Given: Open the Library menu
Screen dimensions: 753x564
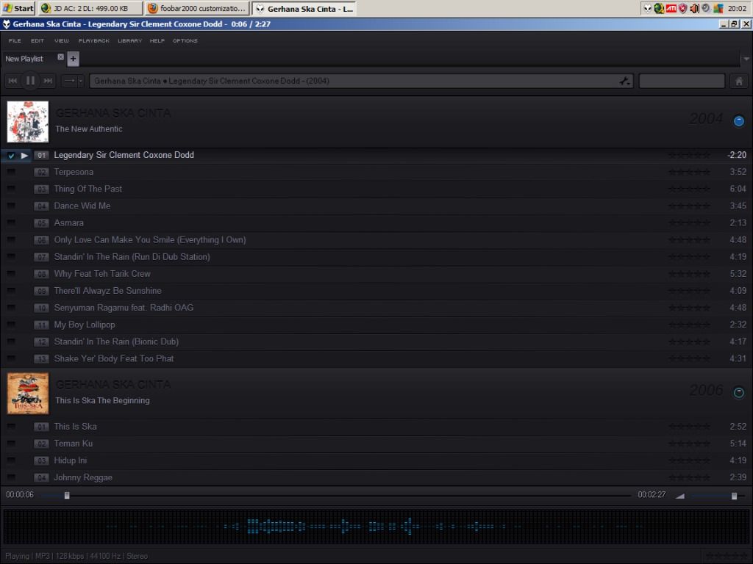Looking at the screenshot, I should click(129, 41).
